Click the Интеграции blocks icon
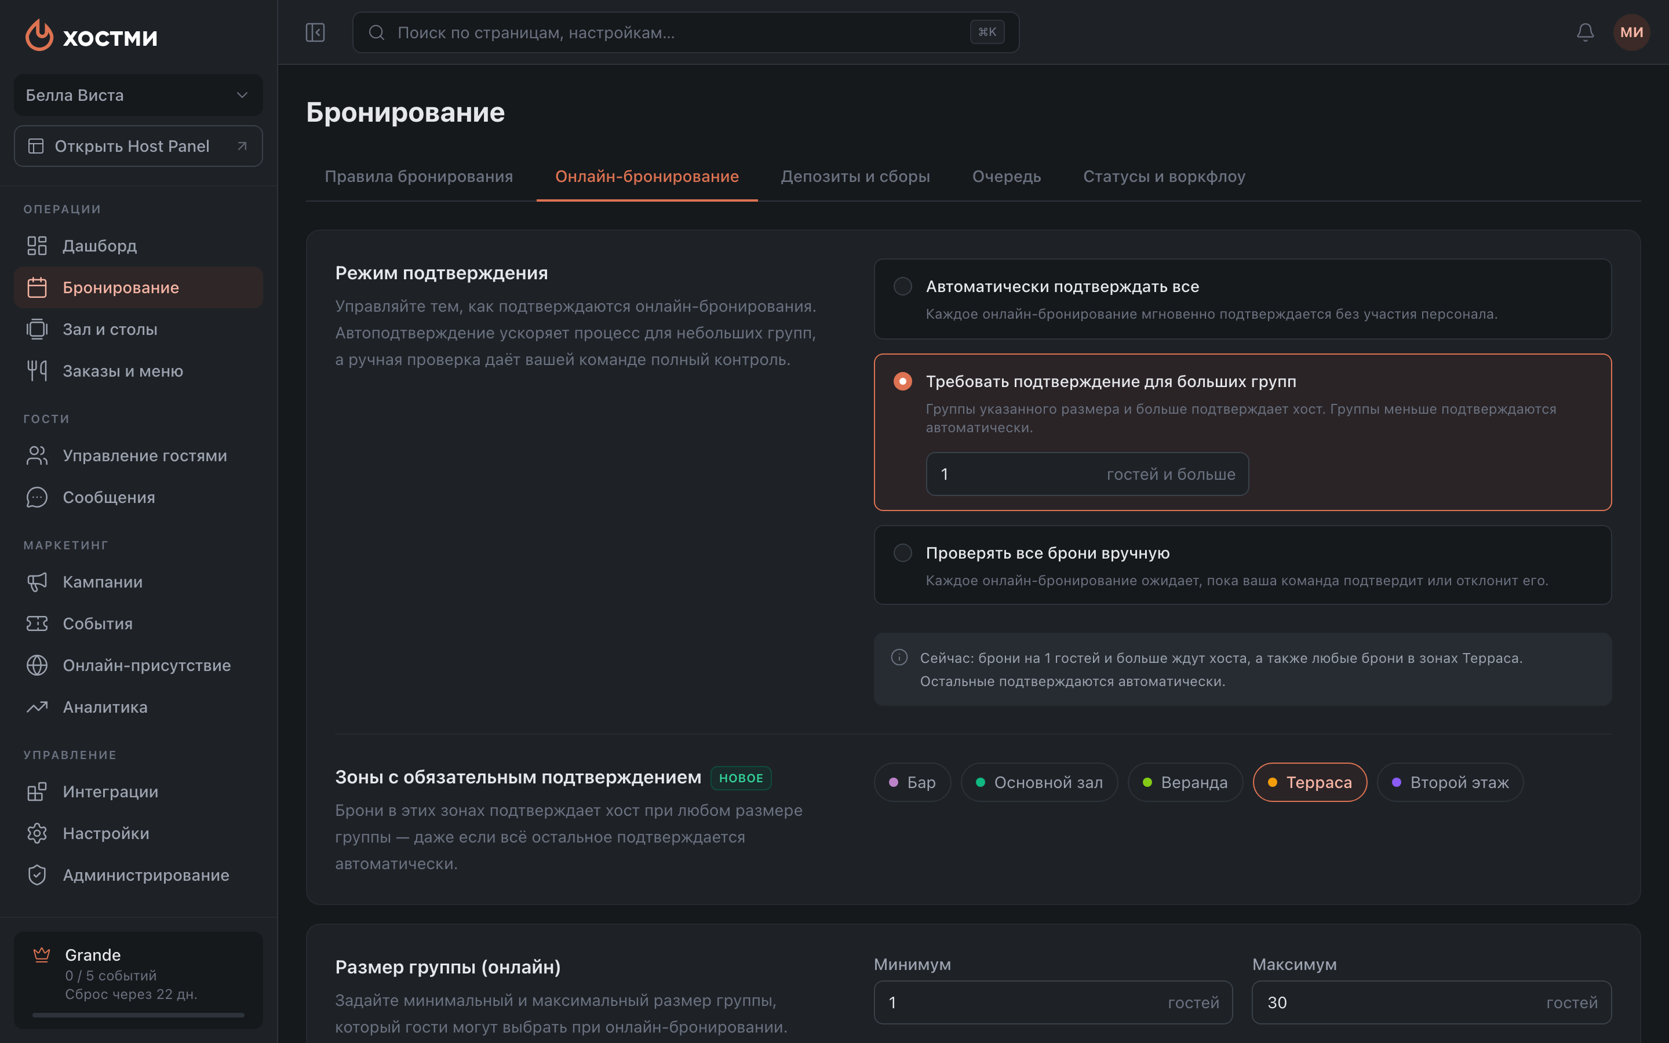Screen dimensions: 1669x1043 click(37, 791)
